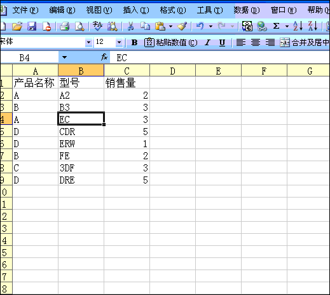Open the 数据(D) menu
The image size is (330, 295).
(247, 10)
